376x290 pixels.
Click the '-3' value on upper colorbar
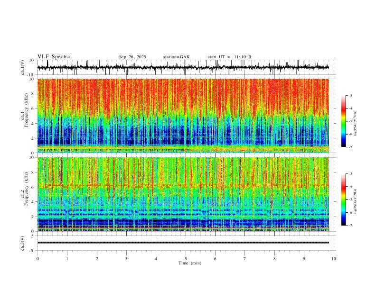click(x=350, y=95)
